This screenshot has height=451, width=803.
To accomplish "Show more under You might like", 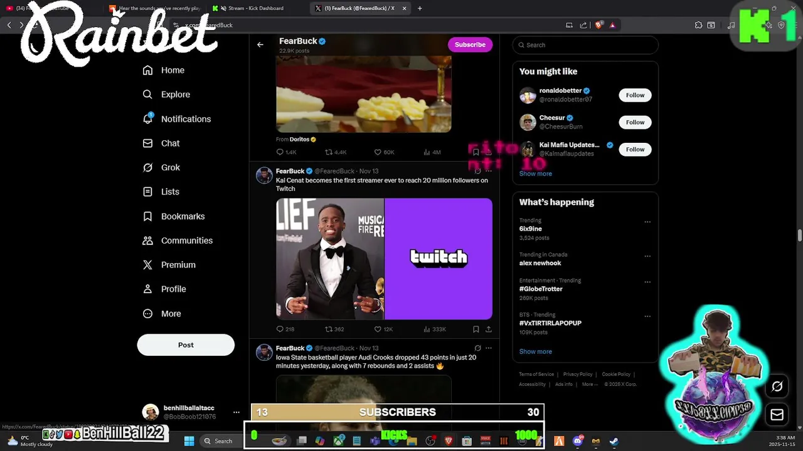I will point(535,174).
